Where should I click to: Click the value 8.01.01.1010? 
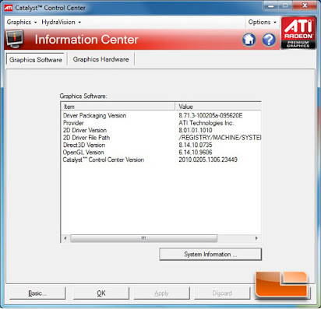point(196,130)
